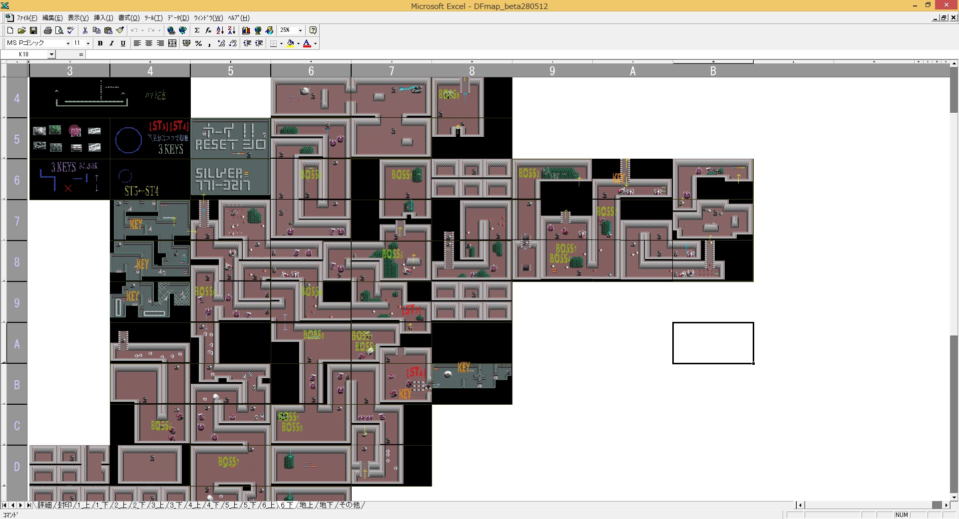
Task: Toggle underline formatting
Action: pos(123,43)
